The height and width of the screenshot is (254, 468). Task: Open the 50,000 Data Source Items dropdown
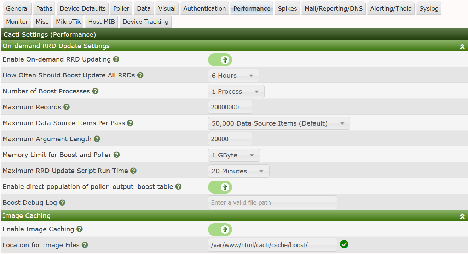click(x=279, y=123)
